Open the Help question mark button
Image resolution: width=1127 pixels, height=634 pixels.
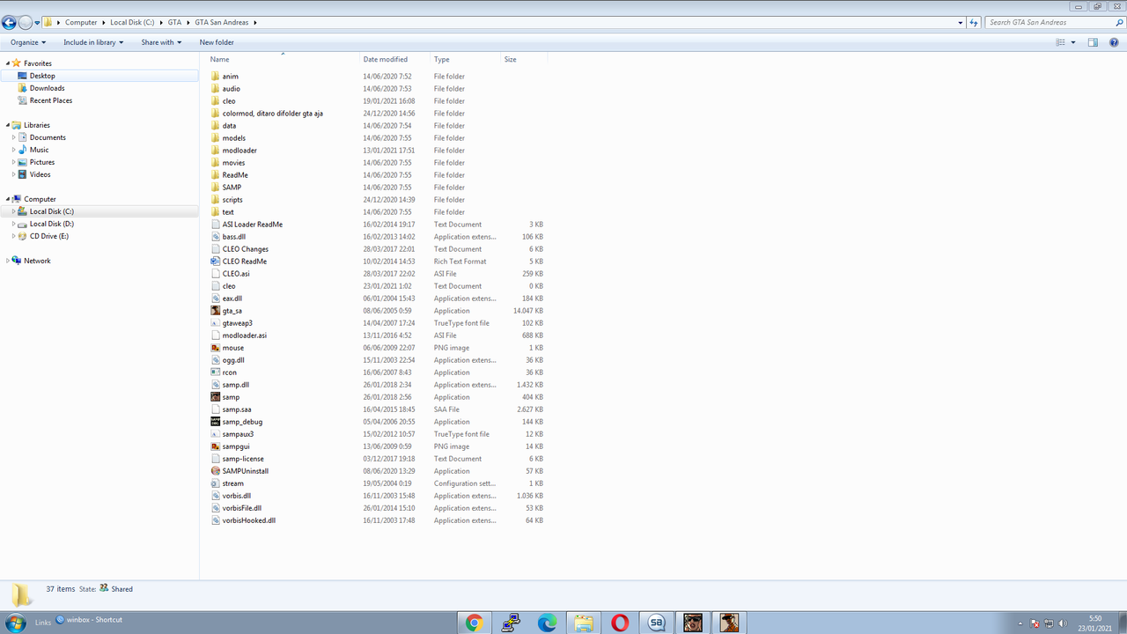coord(1114,42)
